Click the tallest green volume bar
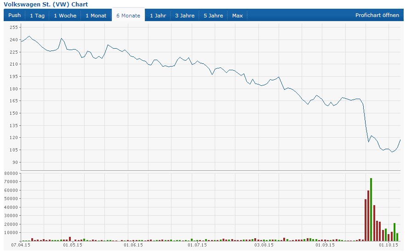The width and height of the screenshot is (406, 252). pyautogui.click(x=371, y=210)
